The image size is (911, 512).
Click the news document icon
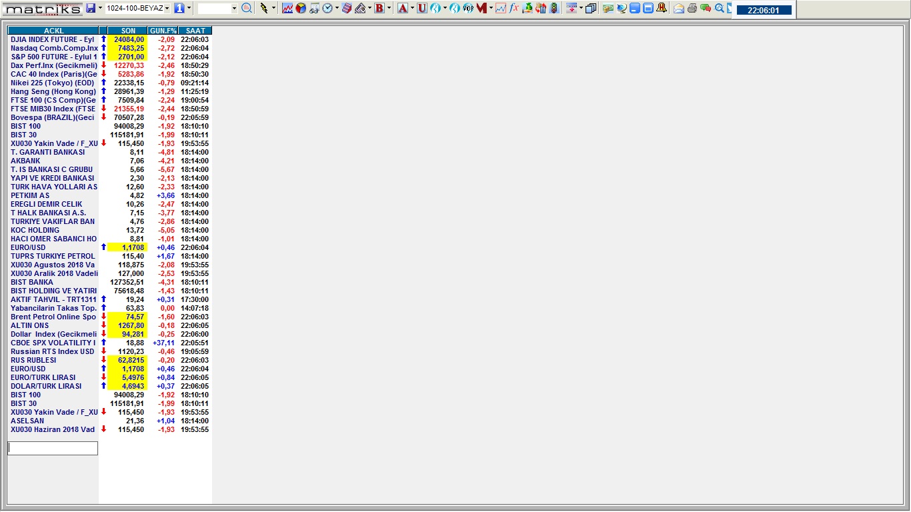[314, 8]
